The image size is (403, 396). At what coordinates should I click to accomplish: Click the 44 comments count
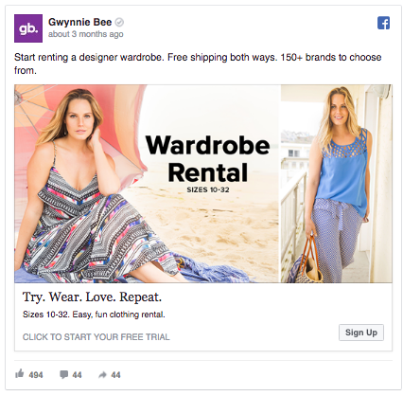[x=77, y=375]
